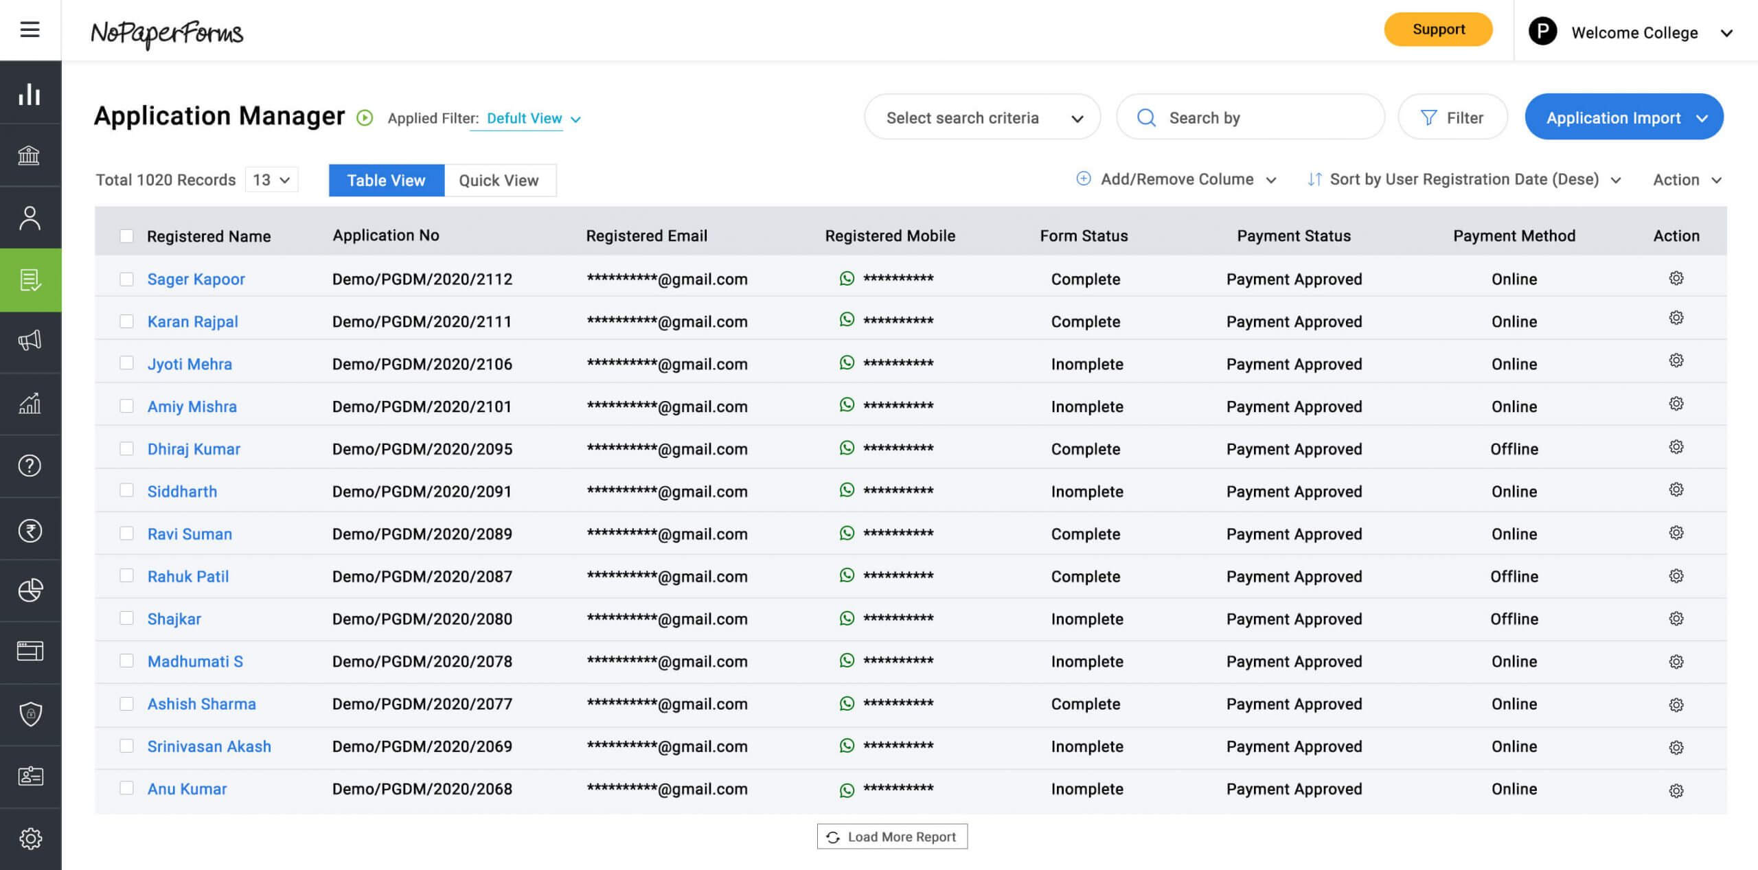Screen dimensions: 1758x870
Task: Open the records-per-page dropdown showing 13
Action: pos(271,180)
